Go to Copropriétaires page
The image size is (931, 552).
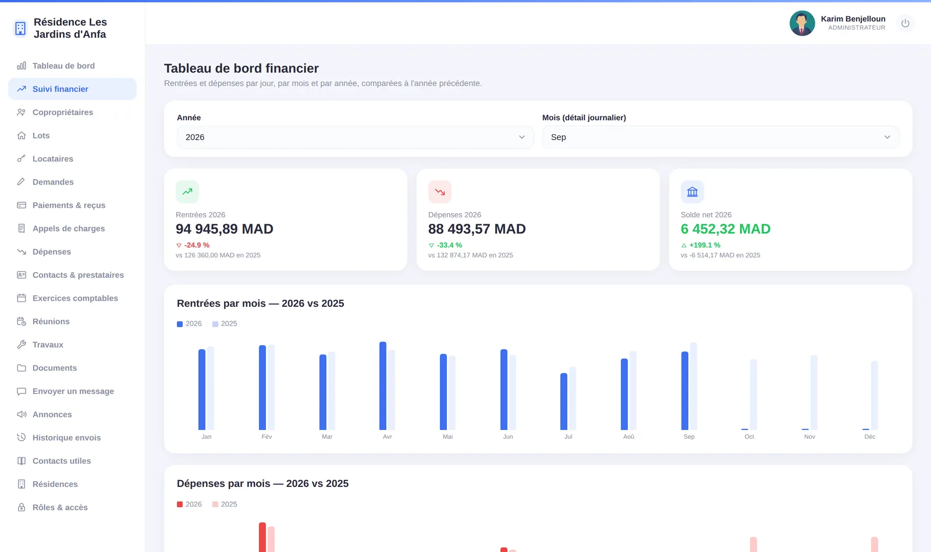[72, 112]
